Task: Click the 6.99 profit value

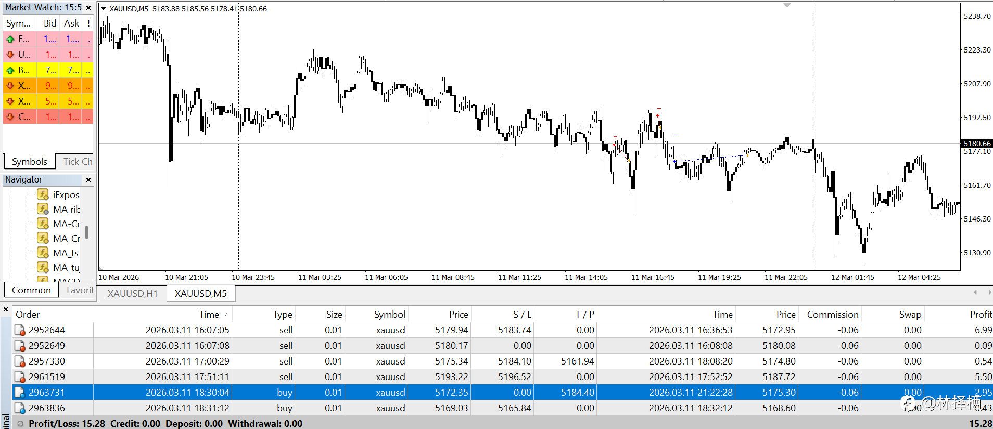Action: [983, 330]
